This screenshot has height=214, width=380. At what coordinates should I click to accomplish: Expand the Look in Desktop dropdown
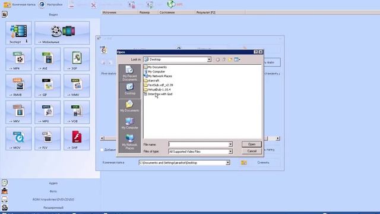pyautogui.click(x=209, y=59)
